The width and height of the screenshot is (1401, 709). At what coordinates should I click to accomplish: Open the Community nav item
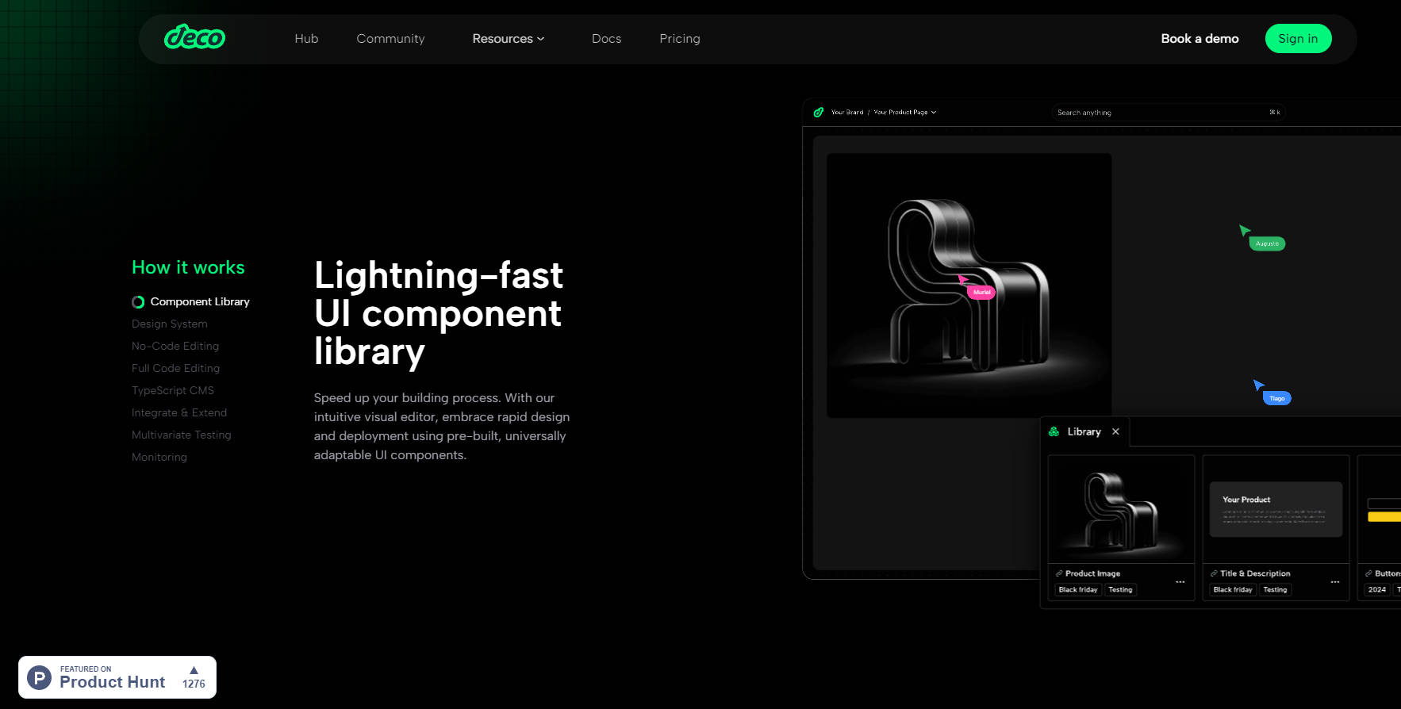click(390, 39)
